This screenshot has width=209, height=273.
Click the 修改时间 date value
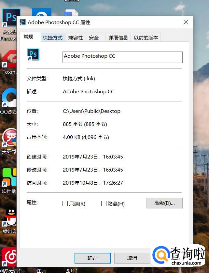click(93, 170)
